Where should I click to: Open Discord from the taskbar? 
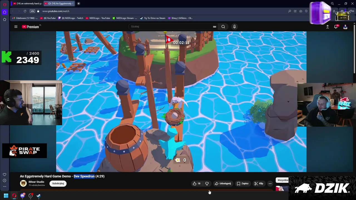click(x=23, y=196)
